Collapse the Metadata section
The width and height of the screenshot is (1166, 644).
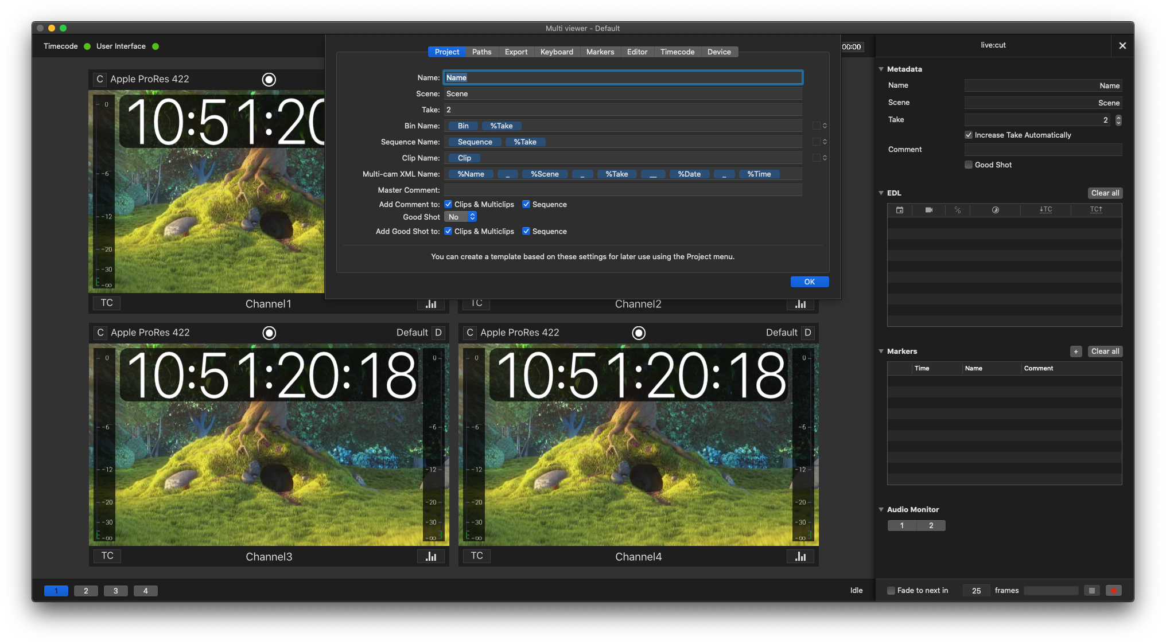pos(881,69)
